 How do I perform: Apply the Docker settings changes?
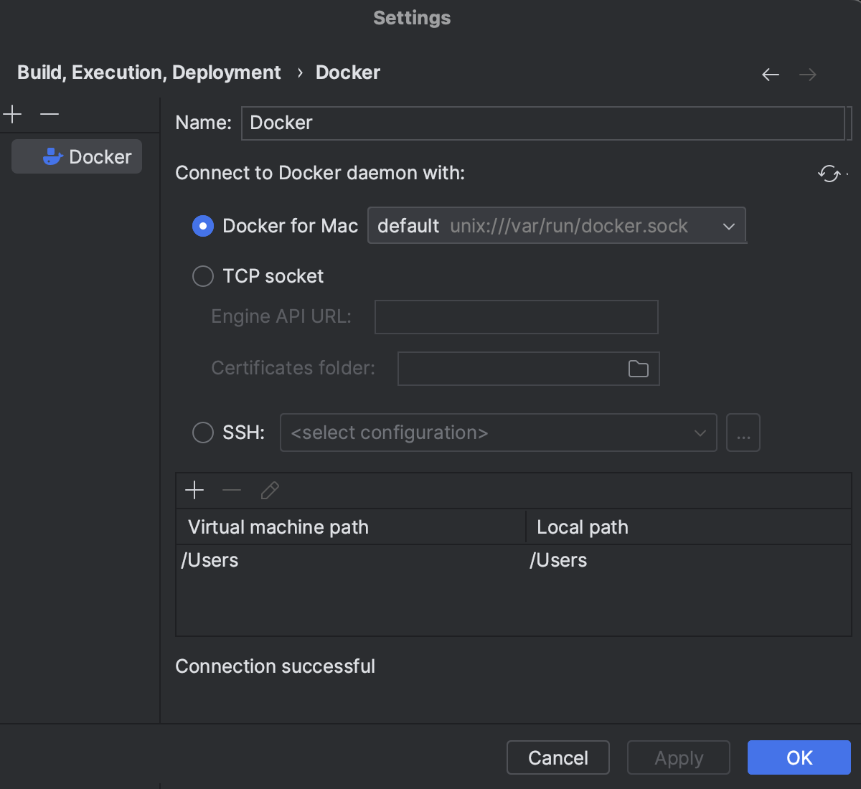pyautogui.click(x=677, y=757)
